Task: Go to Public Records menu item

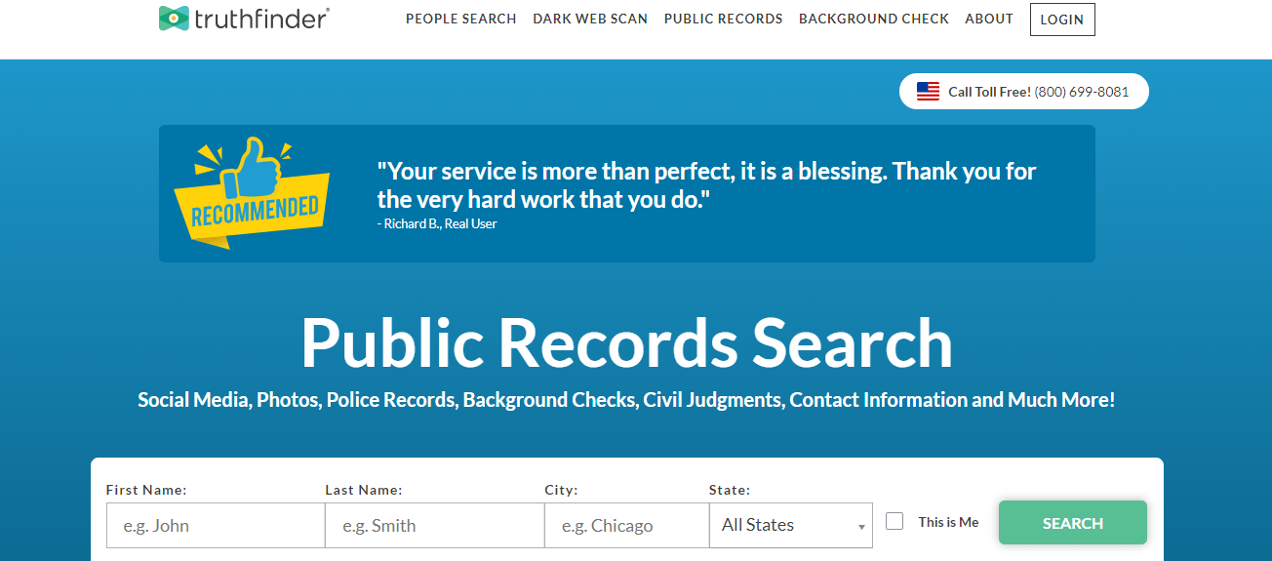Action: pos(723,19)
